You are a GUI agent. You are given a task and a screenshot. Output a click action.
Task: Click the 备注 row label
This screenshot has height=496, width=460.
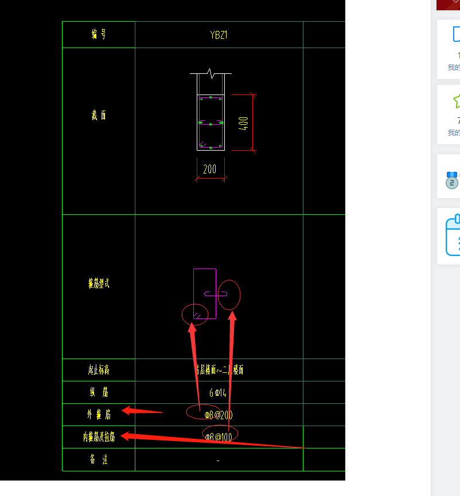tap(99, 459)
